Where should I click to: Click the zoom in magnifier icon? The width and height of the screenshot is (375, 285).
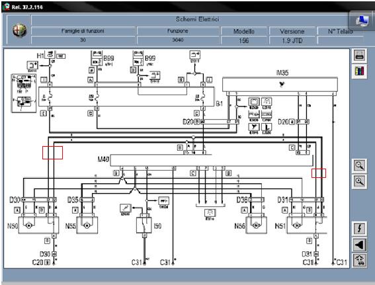tap(359, 181)
